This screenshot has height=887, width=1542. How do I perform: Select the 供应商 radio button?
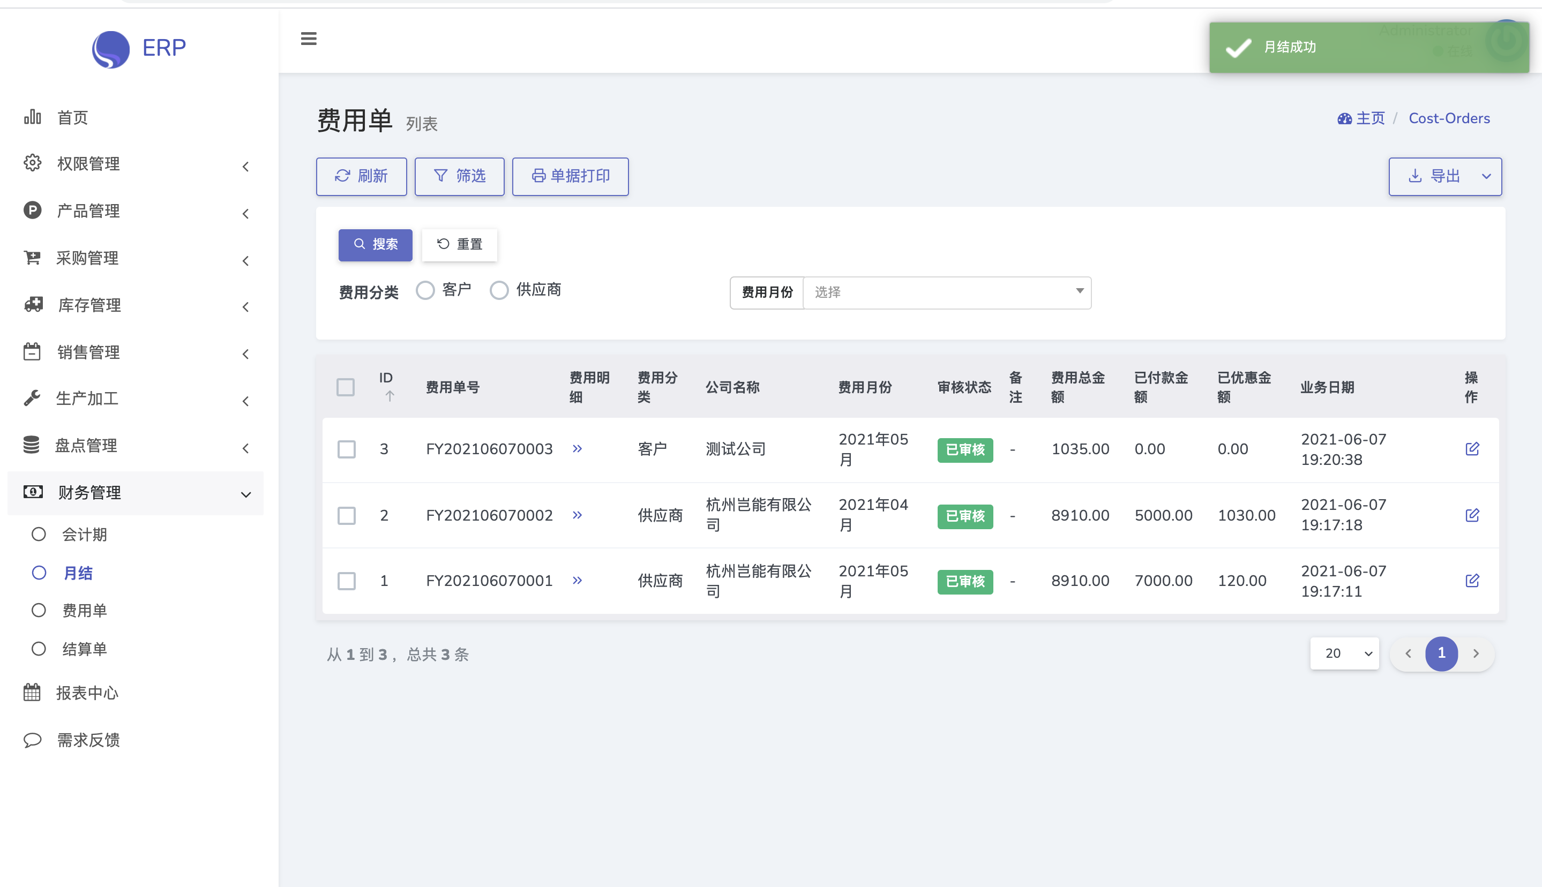(499, 291)
